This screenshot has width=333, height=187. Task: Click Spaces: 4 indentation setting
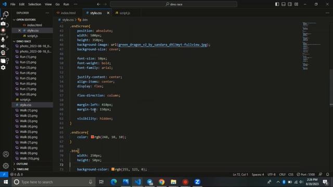pyautogui.click(x=258, y=175)
